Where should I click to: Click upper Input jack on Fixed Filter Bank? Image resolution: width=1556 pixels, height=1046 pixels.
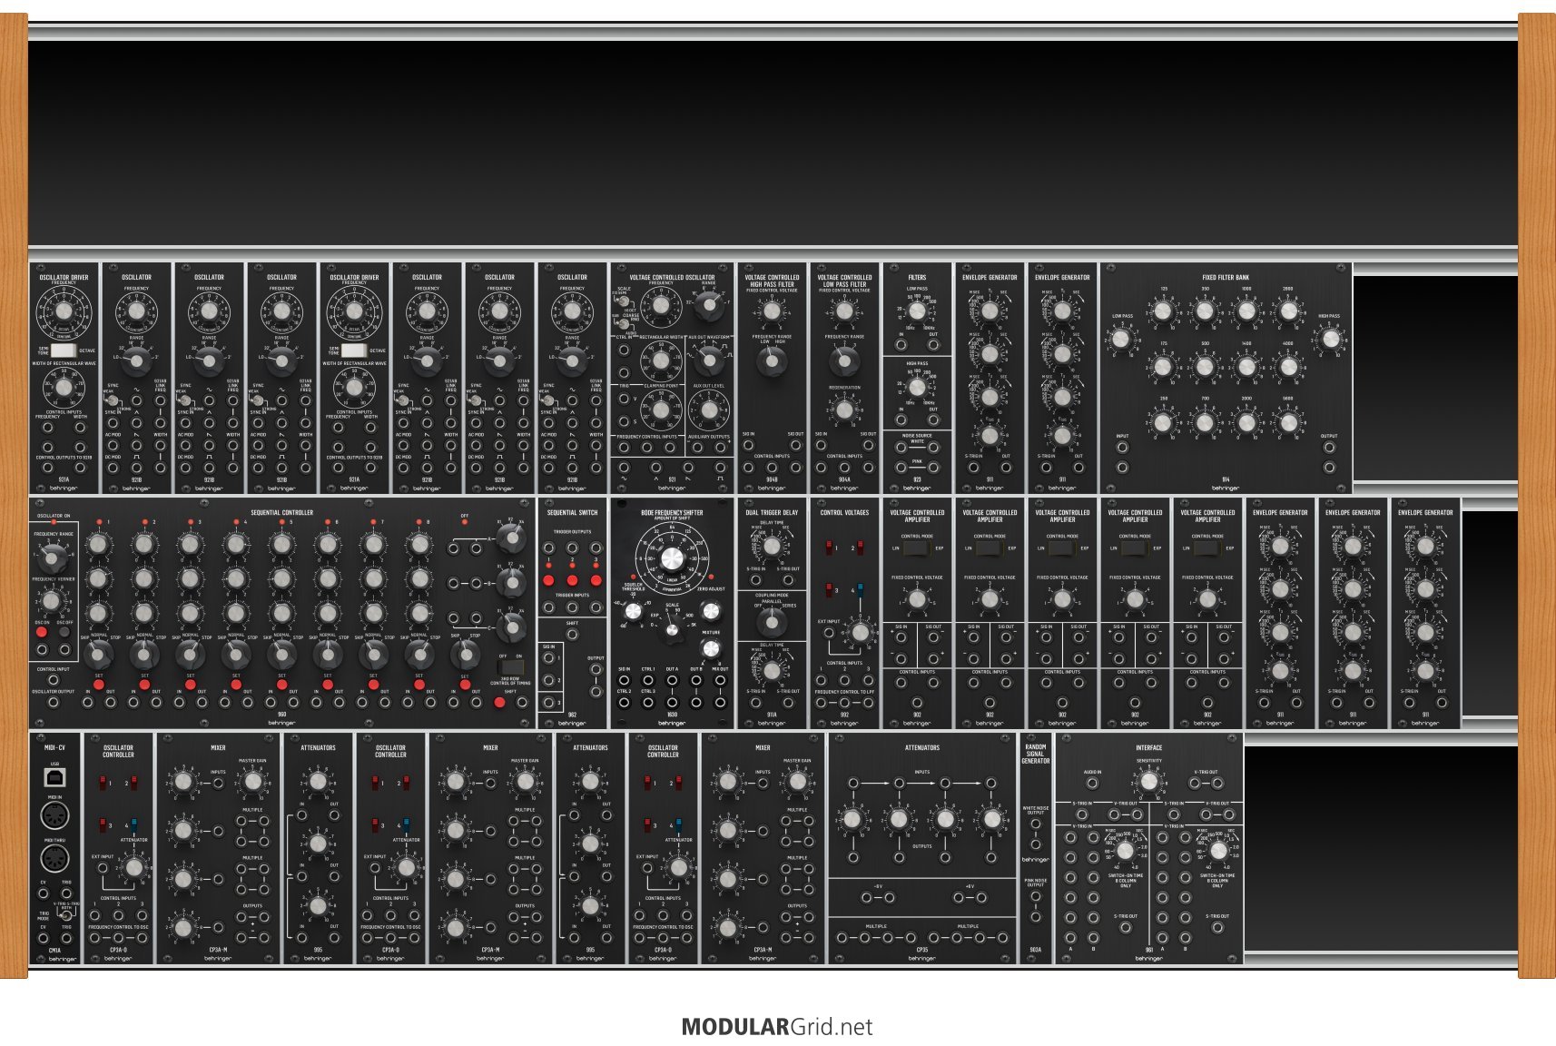(x=1122, y=447)
